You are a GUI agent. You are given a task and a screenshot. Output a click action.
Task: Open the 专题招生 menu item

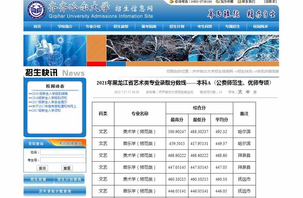coord(233,26)
